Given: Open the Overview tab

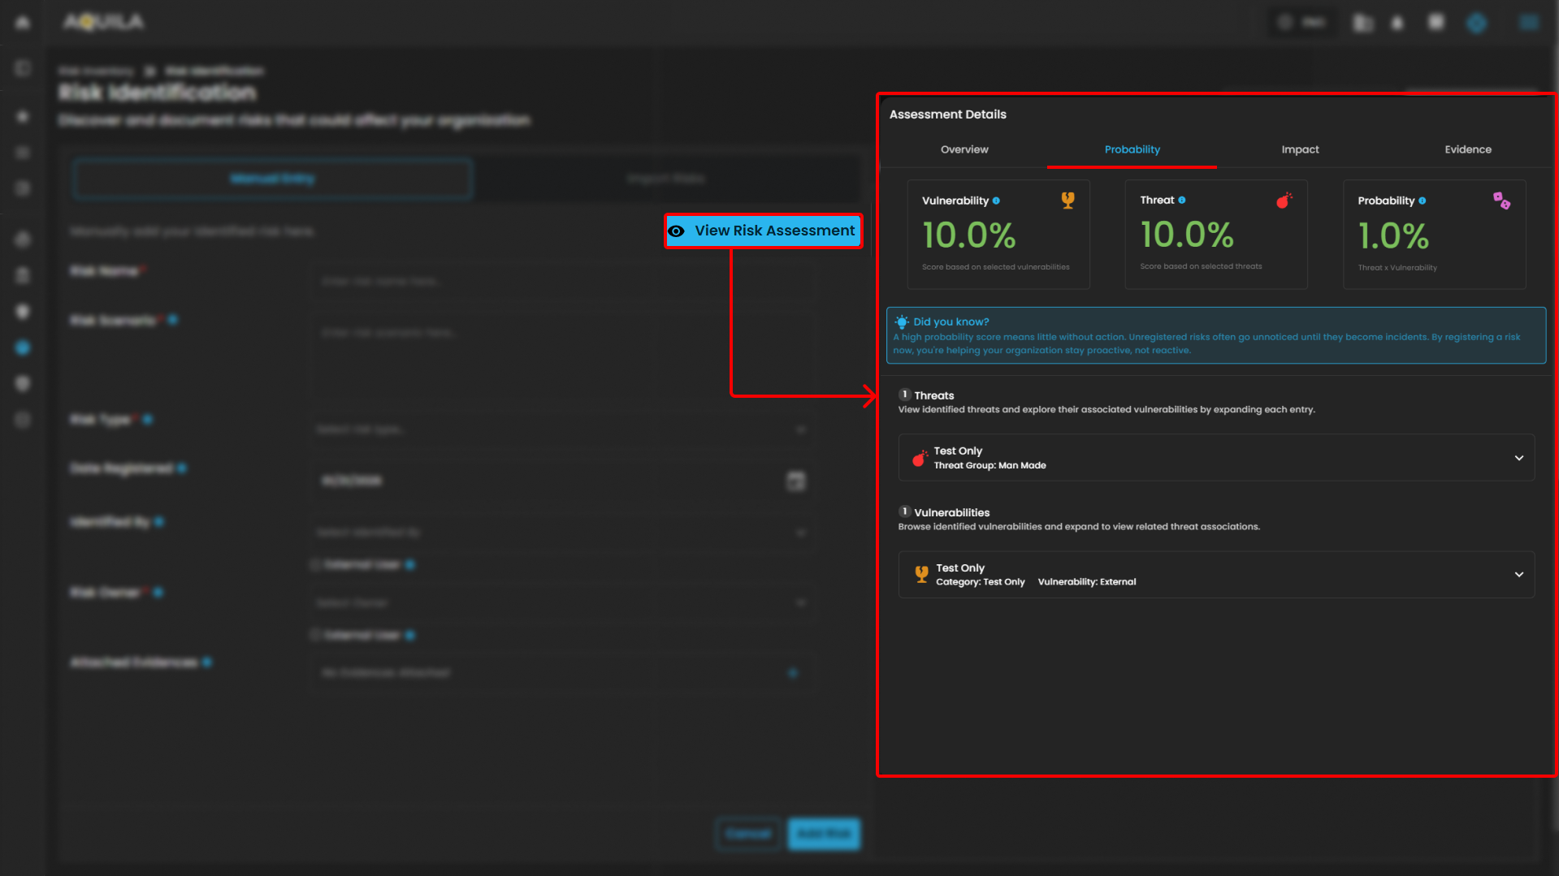Looking at the screenshot, I should point(964,149).
